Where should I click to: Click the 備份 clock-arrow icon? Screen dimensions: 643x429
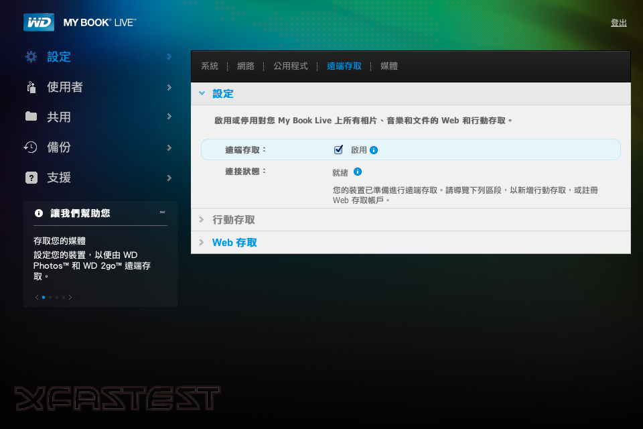tap(31, 147)
